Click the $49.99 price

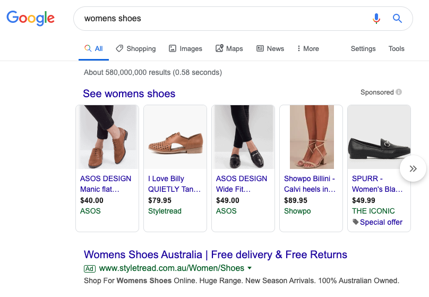363,200
